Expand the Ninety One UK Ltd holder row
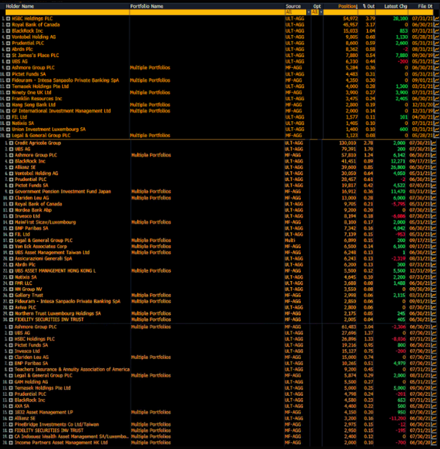The height and width of the screenshot is (449, 440). (9, 92)
